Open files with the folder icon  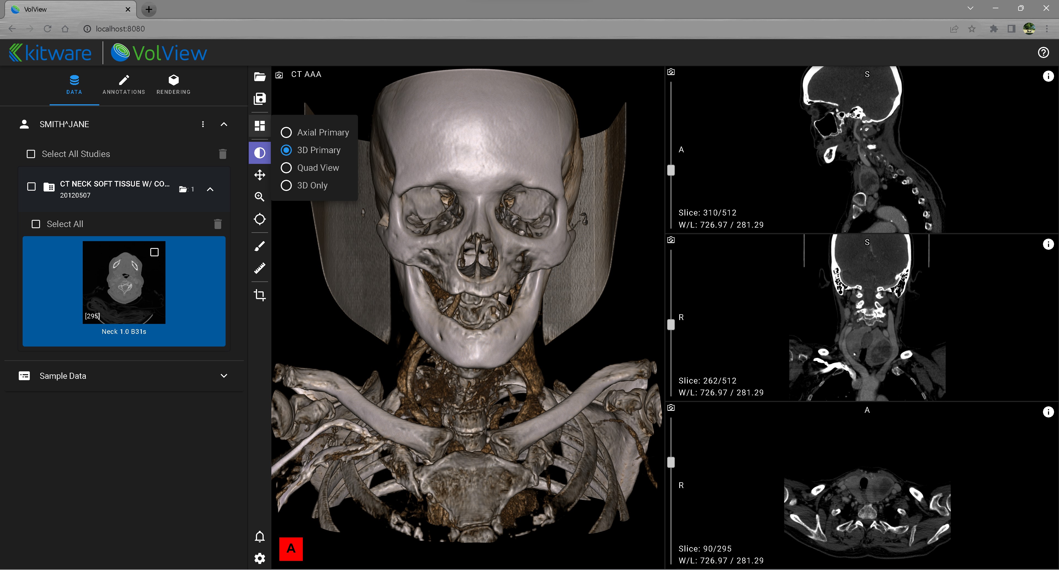tap(260, 77)
